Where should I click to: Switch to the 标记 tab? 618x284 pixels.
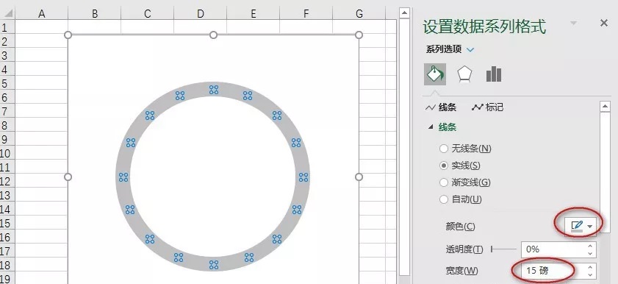tap(487, 107)
